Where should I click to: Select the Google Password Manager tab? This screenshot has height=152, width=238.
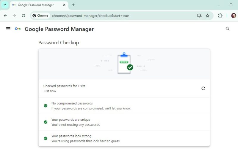click(x=39, y=5)
